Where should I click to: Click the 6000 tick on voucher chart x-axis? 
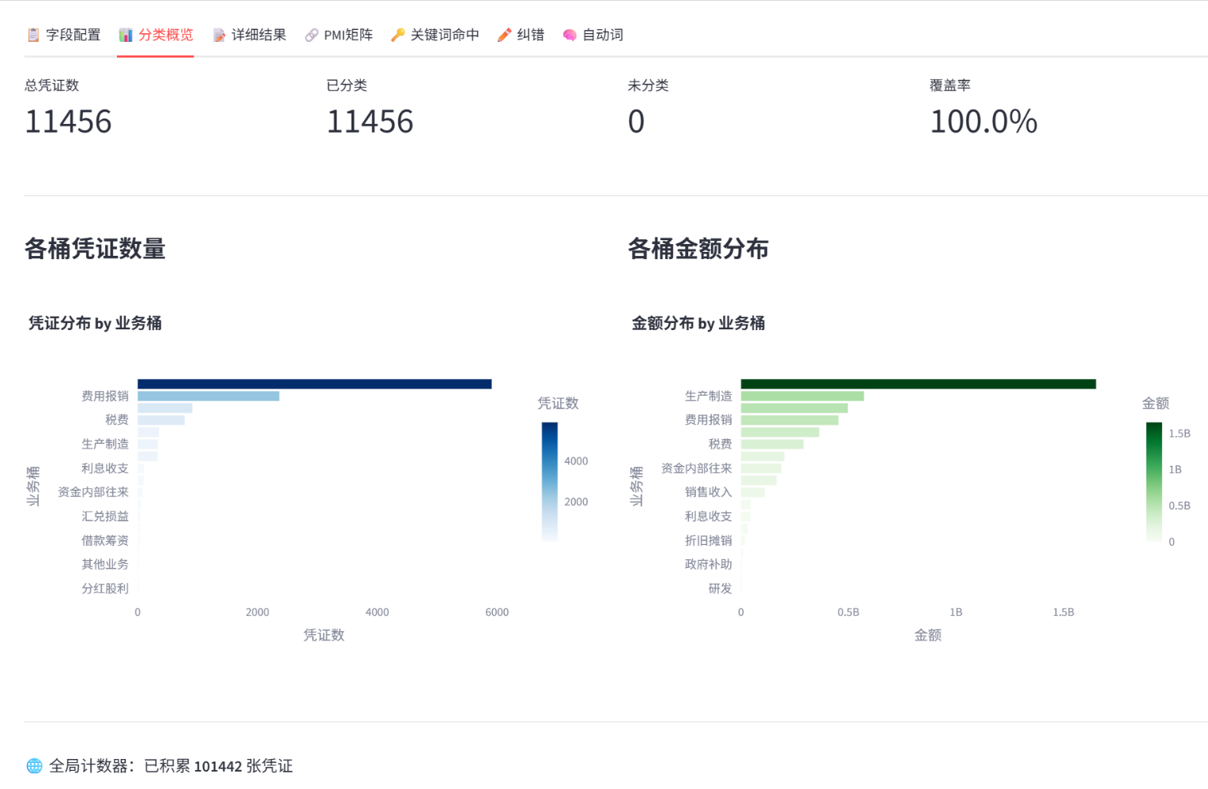tap(497, 612)
